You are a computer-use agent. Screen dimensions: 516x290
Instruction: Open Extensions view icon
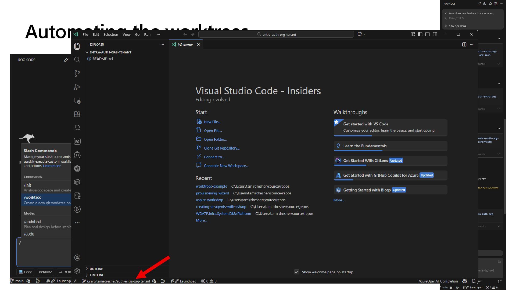77,114
